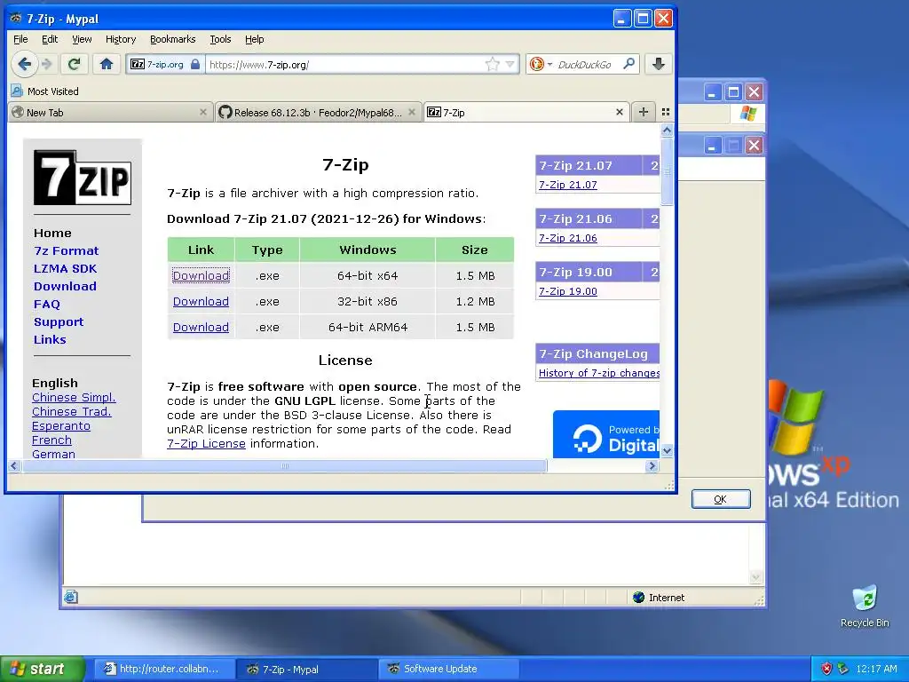
Task: Open the sidebar Download page link
Action: pyautogui.click(x=65, y=286)
